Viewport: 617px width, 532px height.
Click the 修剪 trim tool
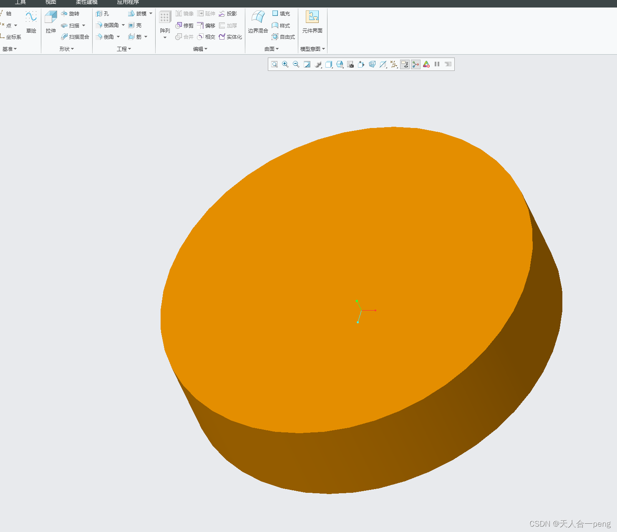(184, 25)
